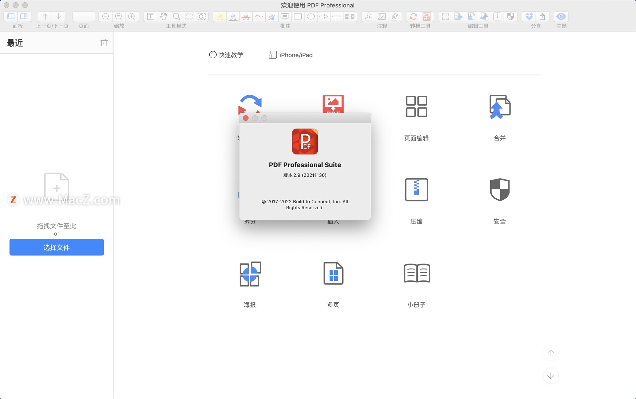Click the security shield toolbar icon
Image resolution: width=636 pixels, height=399 pixels.
pyautogui.click(x=510, y=16)
